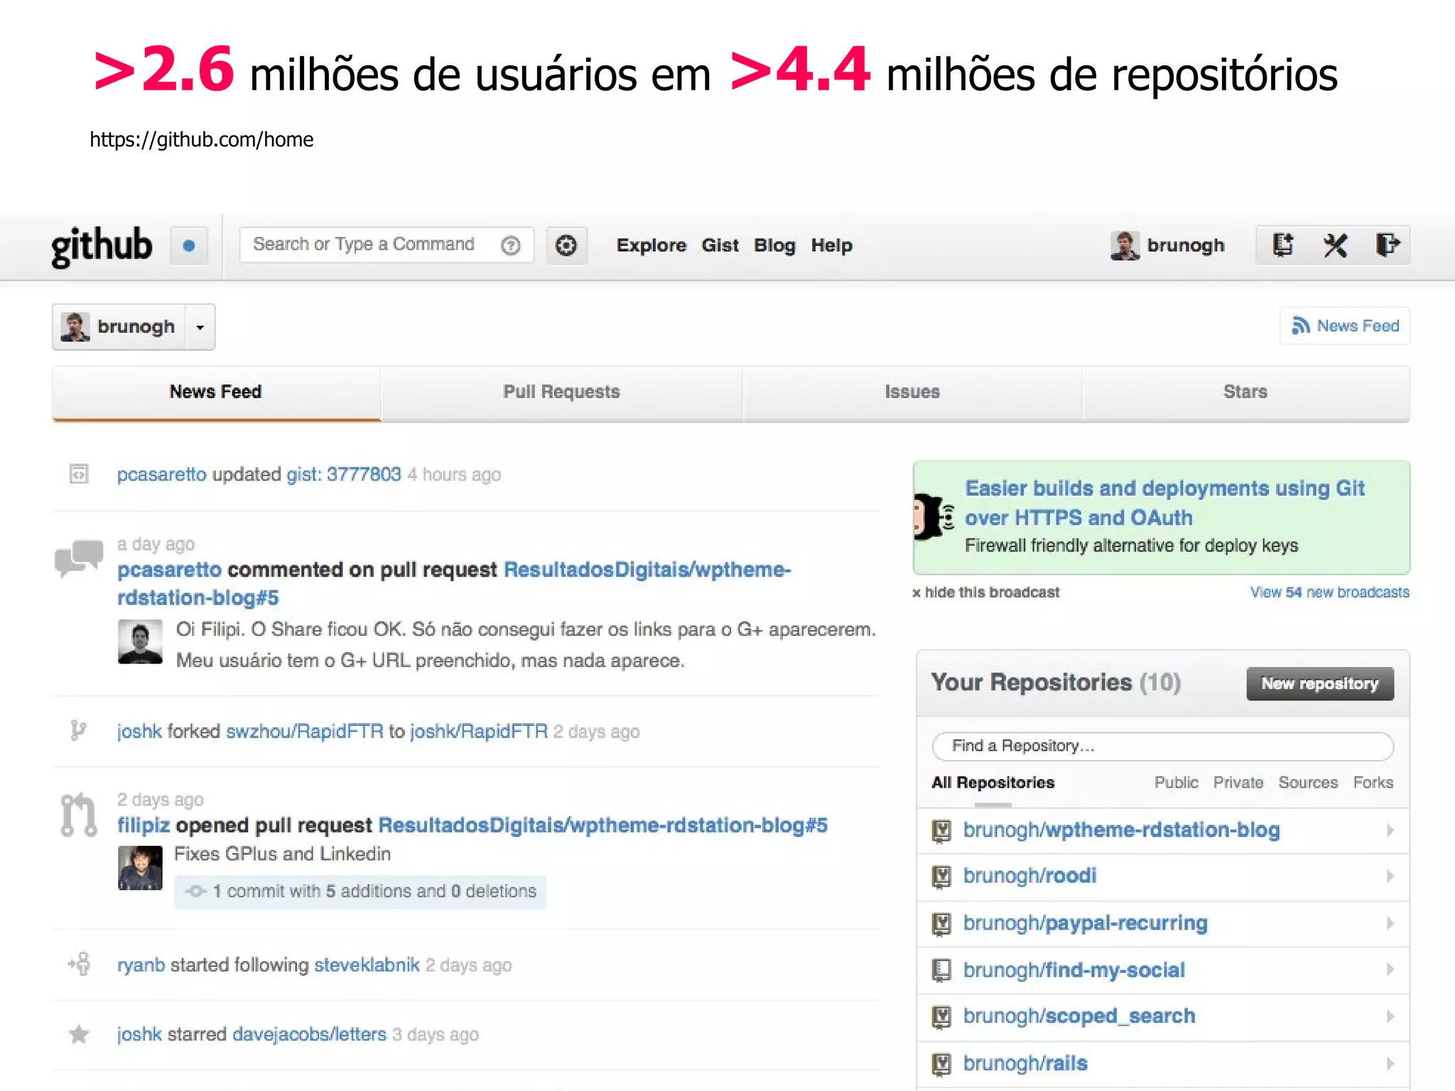Open ryanb profile link
The width and height of the screenshot is (1455, 1091).
point(141,965)
